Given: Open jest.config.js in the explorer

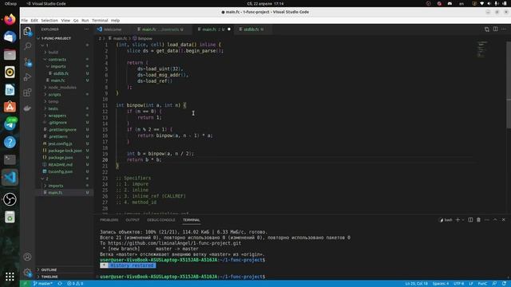Looking at the screenshot, I should tap(61, 143).
